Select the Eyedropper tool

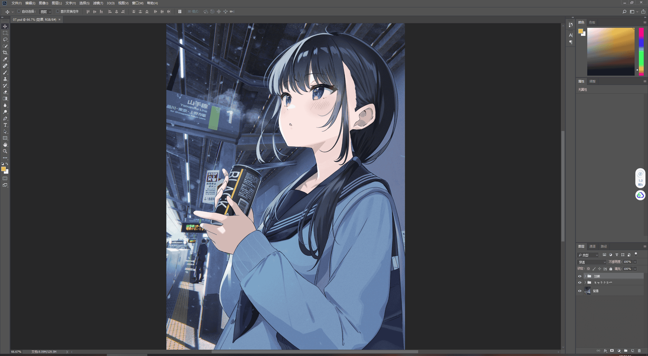[5, 59]
